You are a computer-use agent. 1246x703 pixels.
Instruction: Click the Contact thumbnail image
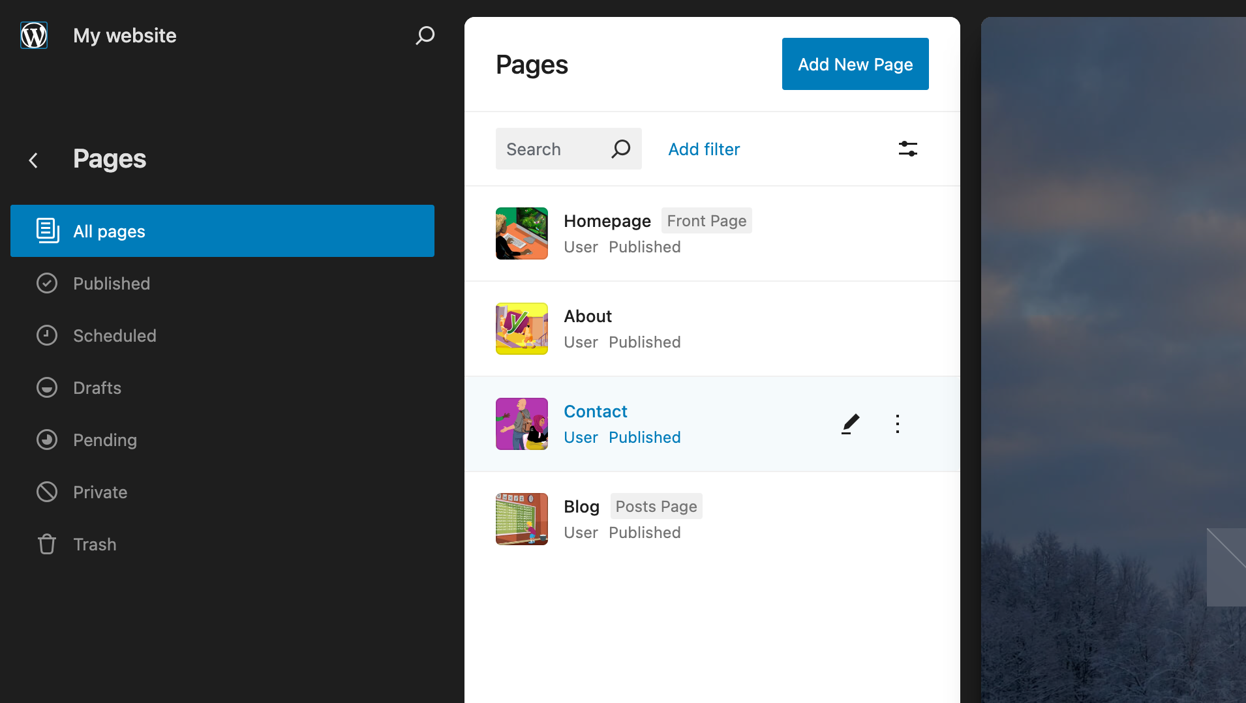522,424
